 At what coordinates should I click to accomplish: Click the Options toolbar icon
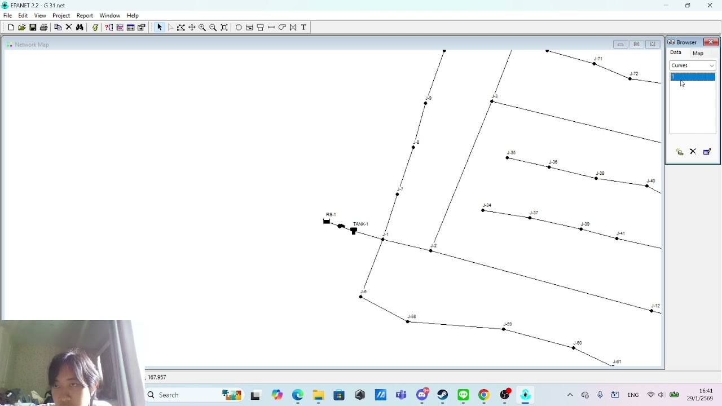142,28
